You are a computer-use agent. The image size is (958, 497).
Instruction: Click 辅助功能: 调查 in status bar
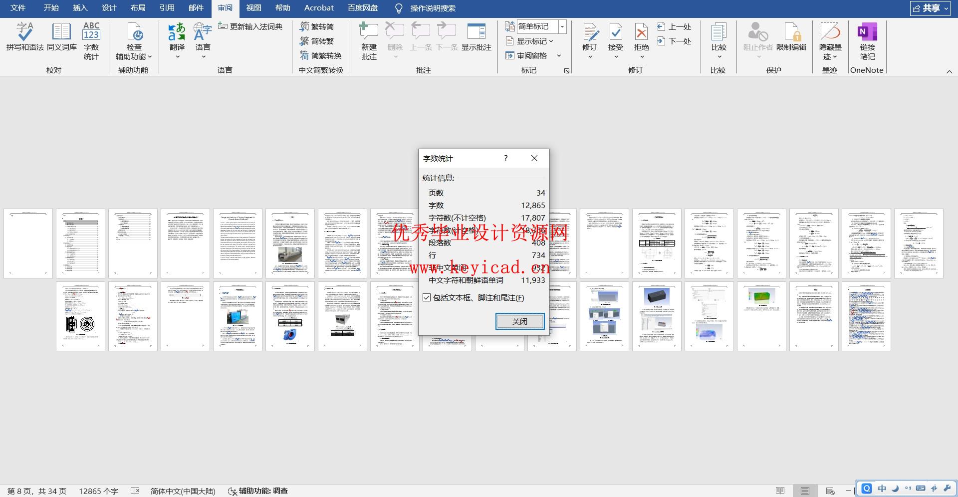coord(258,491)
